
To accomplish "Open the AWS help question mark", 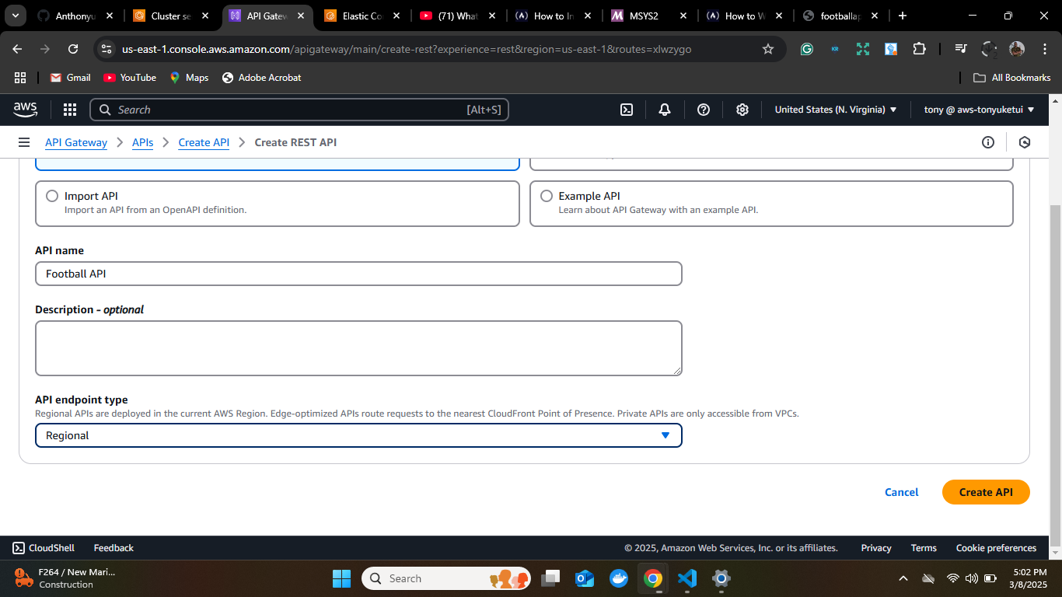I will [704, 110].
